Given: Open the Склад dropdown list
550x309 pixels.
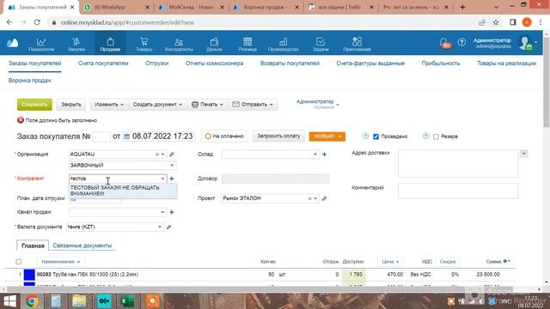Looking at the screenshot, I should click(315, 154).
